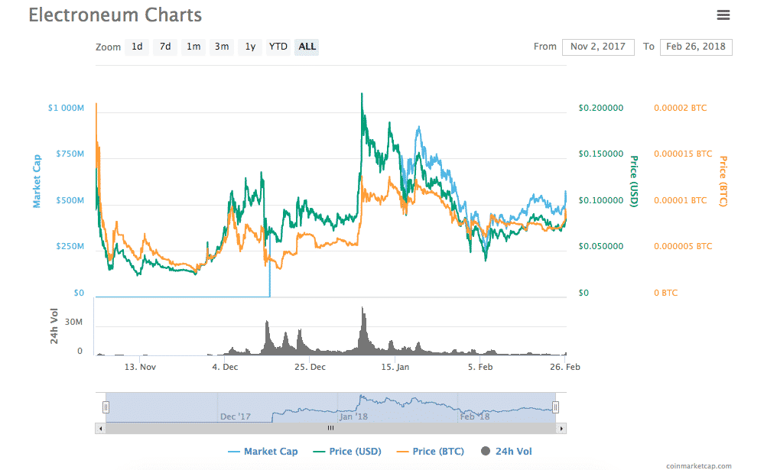Select the 1m zoom option
Viewport: 764px width, 470px height.
193,47
